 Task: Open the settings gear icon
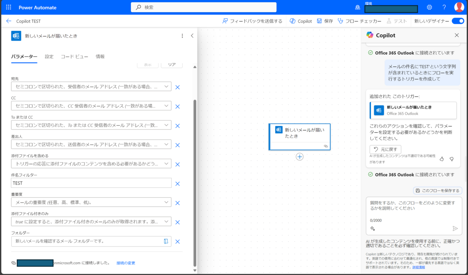click(429, 7)
